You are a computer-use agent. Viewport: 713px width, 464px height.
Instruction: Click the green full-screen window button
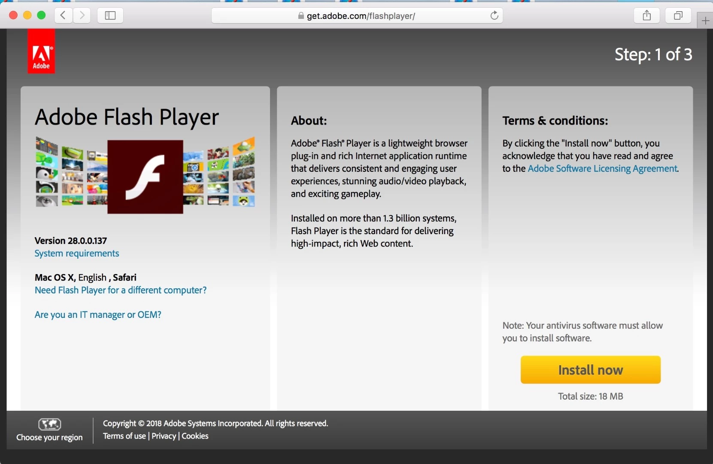(x=42, y=15)
